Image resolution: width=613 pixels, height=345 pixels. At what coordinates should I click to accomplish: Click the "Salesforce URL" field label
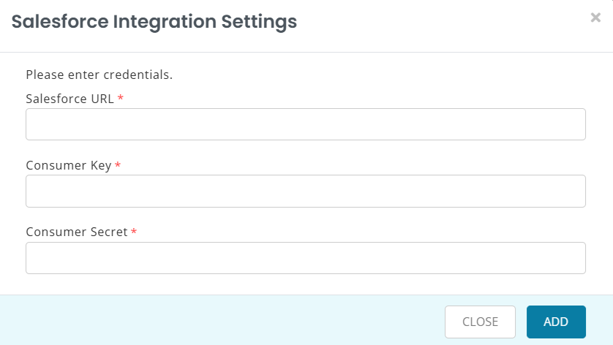69,99
